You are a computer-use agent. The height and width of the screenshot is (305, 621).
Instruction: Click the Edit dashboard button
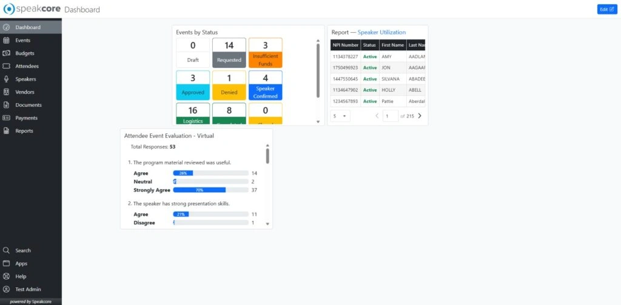pos(606,9)
